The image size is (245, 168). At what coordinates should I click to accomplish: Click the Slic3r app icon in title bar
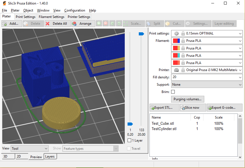pyautogui.click(x=4, y=3)
